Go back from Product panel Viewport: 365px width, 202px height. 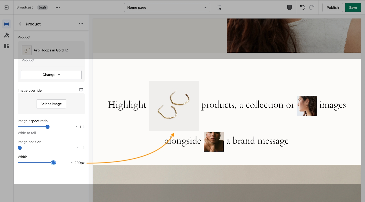[20, 24]
